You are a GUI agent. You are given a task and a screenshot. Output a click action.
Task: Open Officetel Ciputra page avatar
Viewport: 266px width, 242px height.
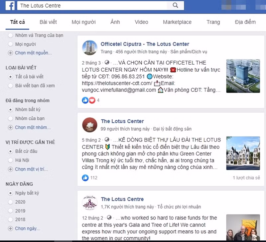pos(89,48)
